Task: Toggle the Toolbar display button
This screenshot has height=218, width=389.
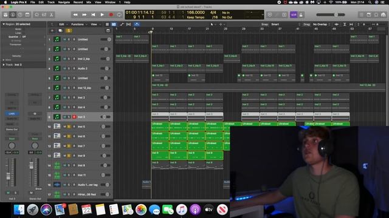Action: click(27, 15)
